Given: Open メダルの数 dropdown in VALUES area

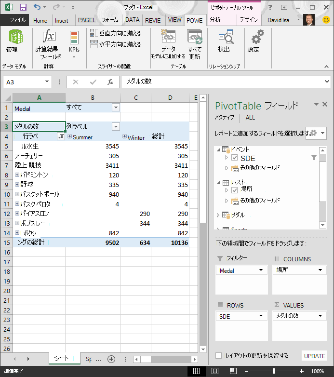Looking at the screenshot, I should click(x=320, y=316).
